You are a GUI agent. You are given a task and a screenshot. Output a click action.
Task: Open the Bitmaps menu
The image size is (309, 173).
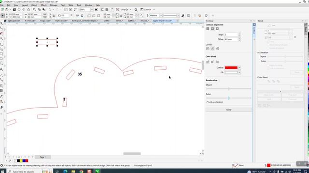tap(54, 5)
